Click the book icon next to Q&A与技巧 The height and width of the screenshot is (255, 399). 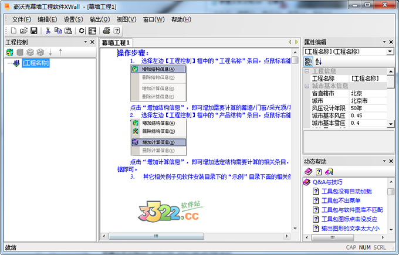pyautogui.click(x=307, y=182)
